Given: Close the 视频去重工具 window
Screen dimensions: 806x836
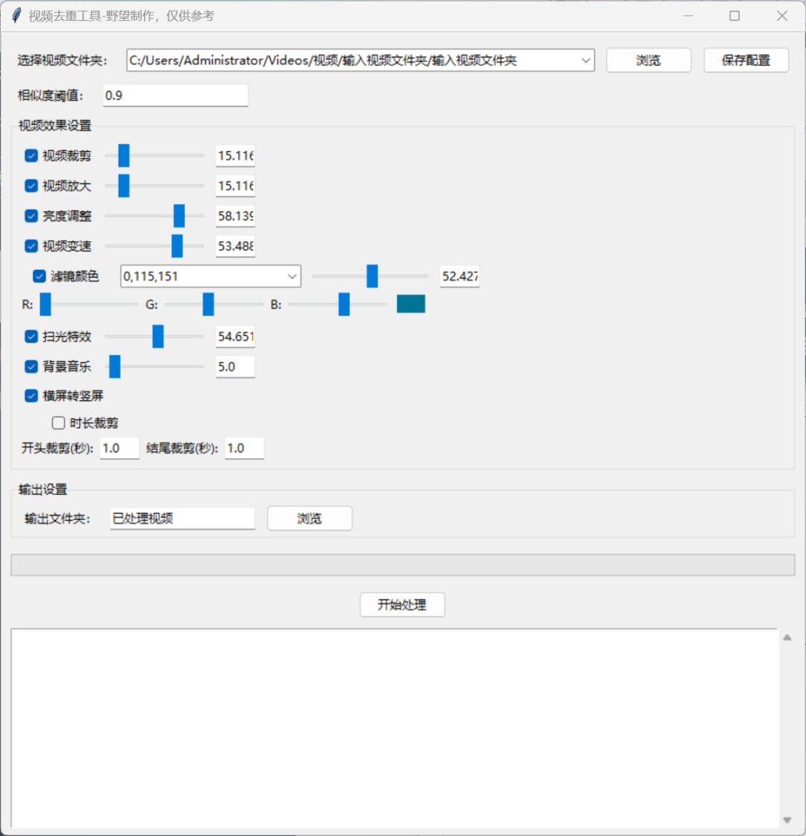Looking at the screenshot, I should (x=782, y=16).
